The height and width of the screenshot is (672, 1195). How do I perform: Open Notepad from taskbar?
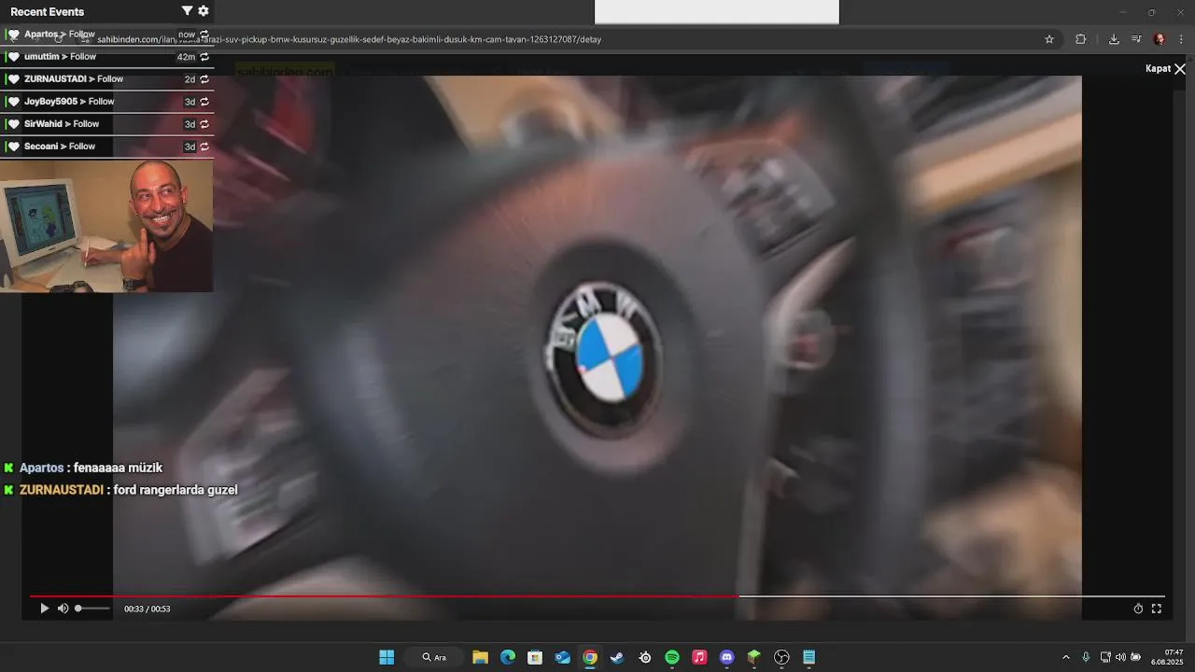point(809,657)
